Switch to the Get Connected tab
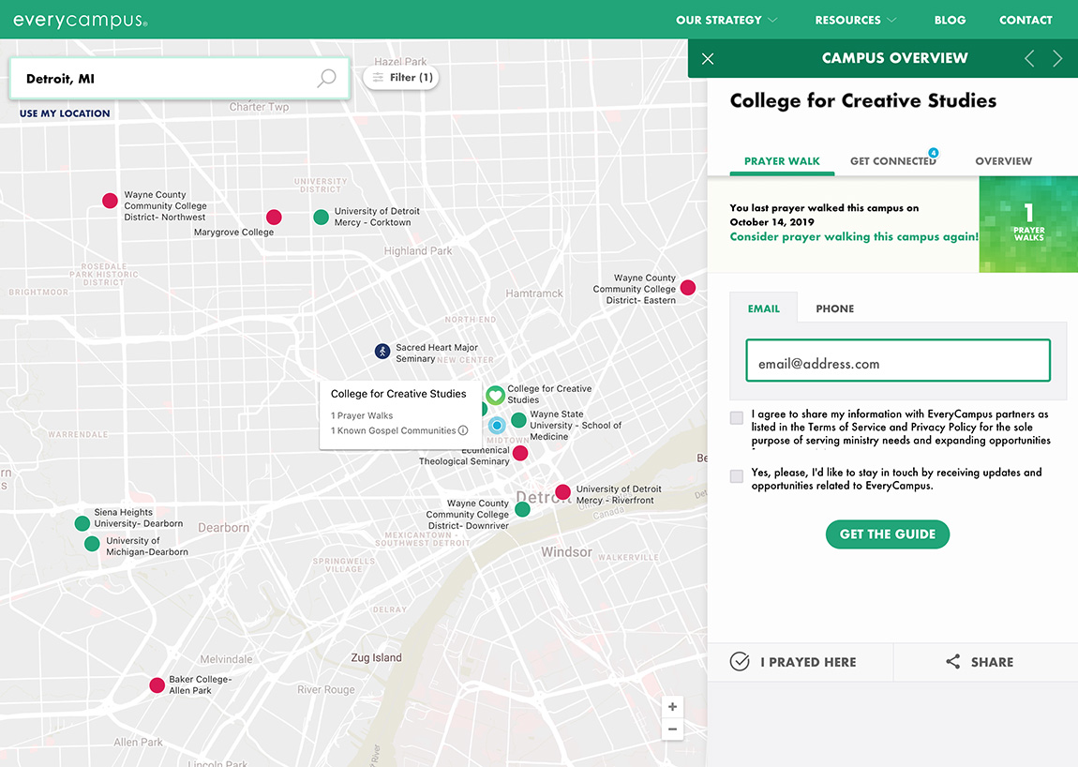The height and width of the screenshot is (767, 1078). tap(893, 161)
